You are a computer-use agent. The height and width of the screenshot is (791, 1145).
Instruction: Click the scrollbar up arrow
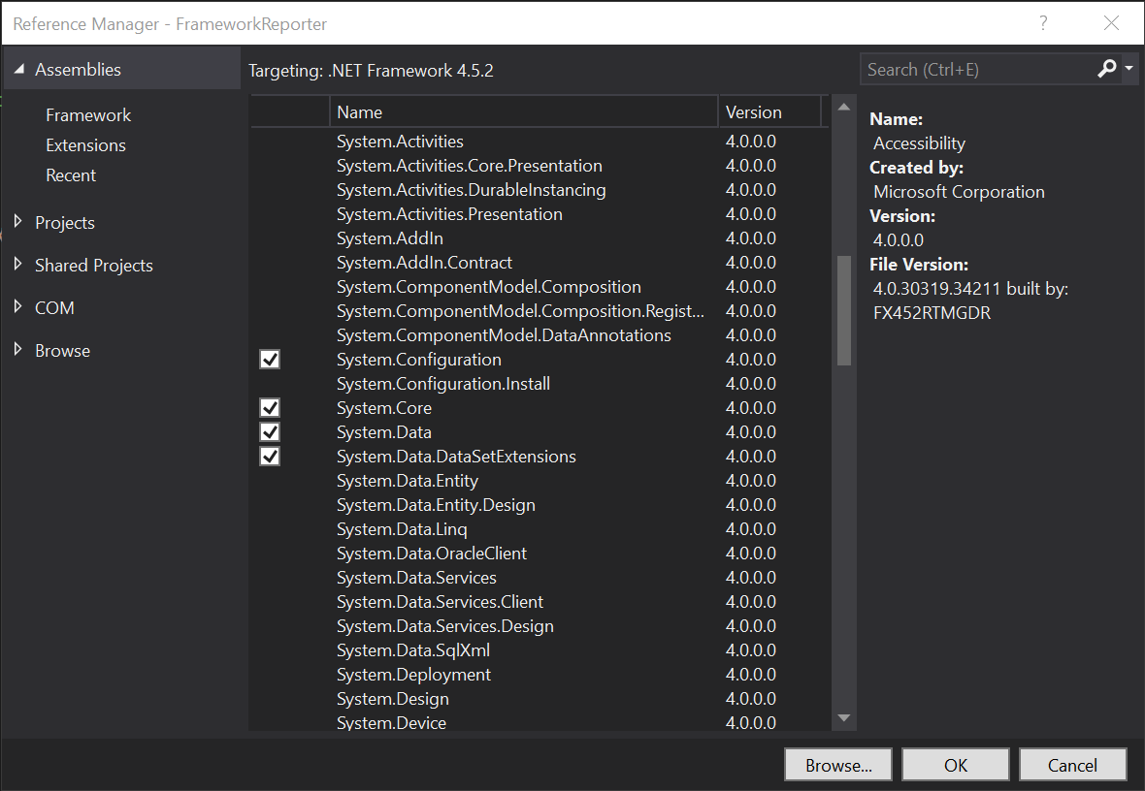(844, 107)
